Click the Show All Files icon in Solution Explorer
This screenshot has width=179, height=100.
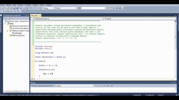point(9,18)
